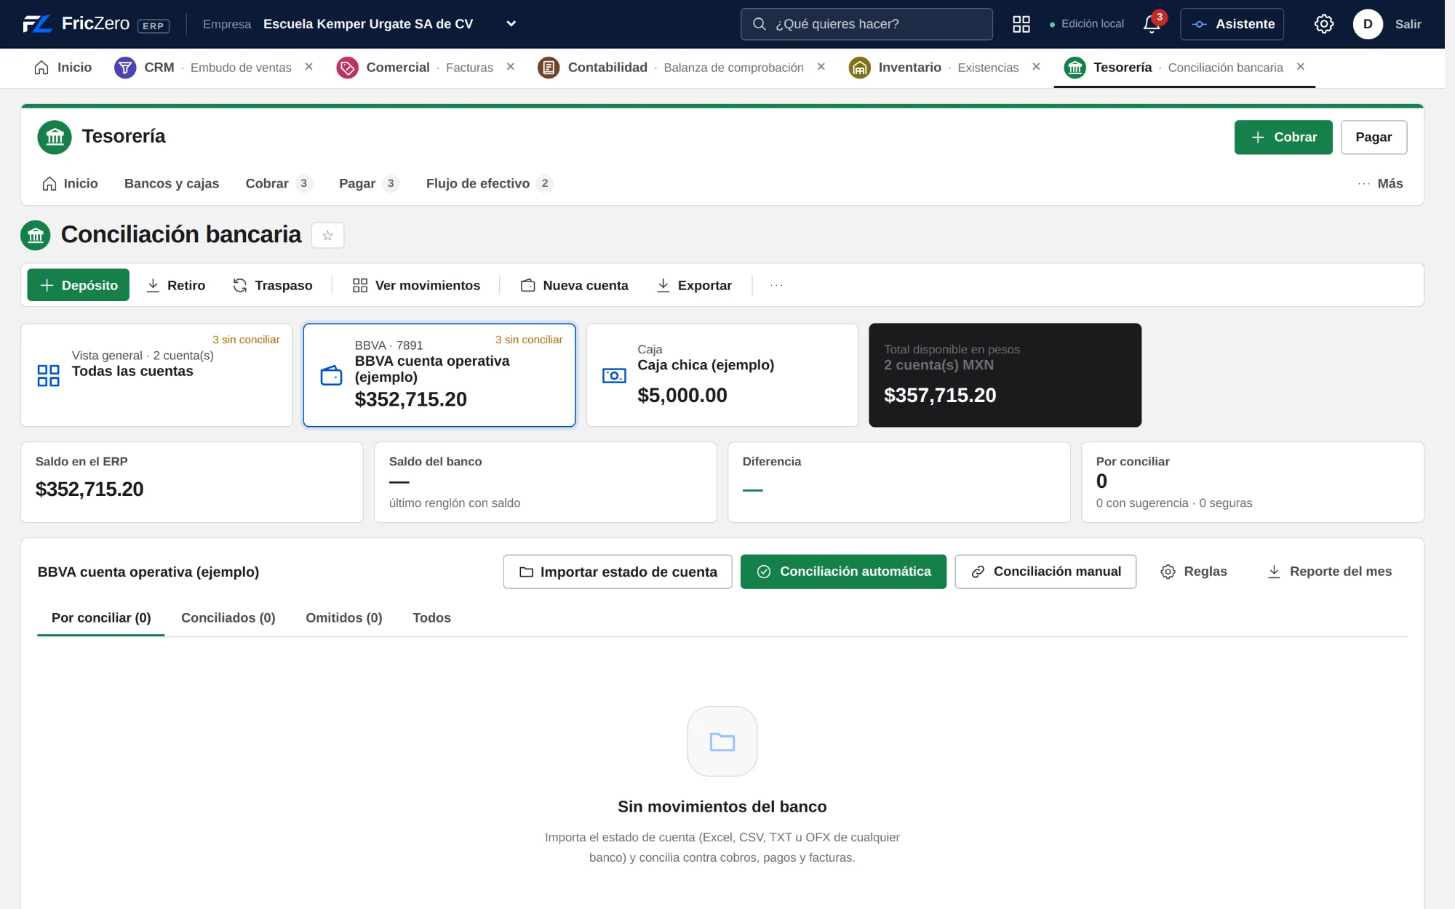Select the Conciliados (0) tab
This screenshot has height=909, width=1455.
point(228,617)
